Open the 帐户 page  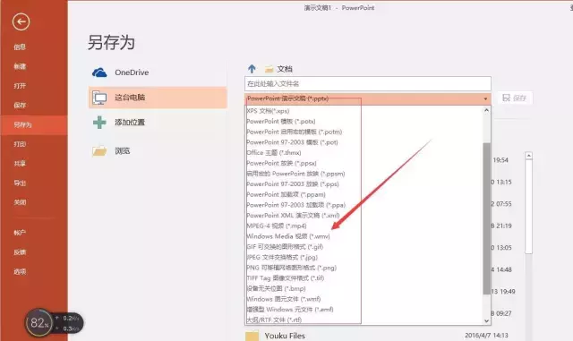20,233
